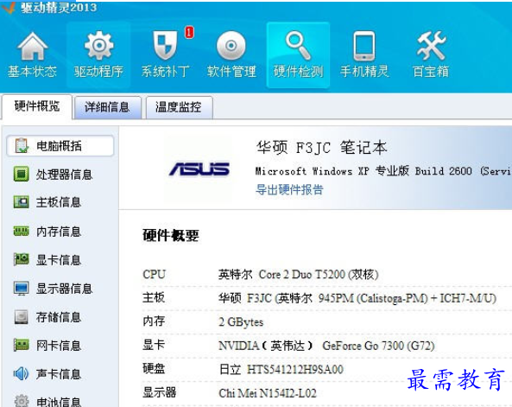The height and width of the screenshot is (407, 512).
Task: Click the 存储信息 hard disk icon
Action: [22, 317]
